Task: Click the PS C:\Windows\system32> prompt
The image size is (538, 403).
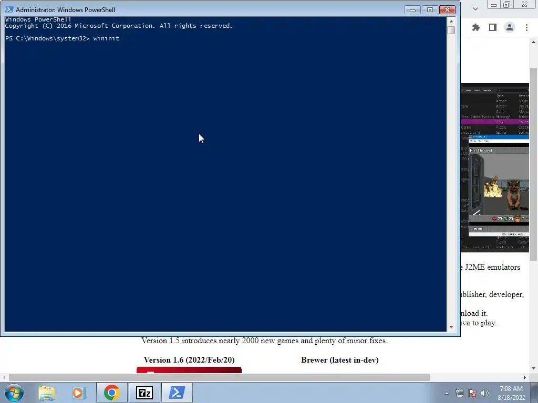Action: 47,38
